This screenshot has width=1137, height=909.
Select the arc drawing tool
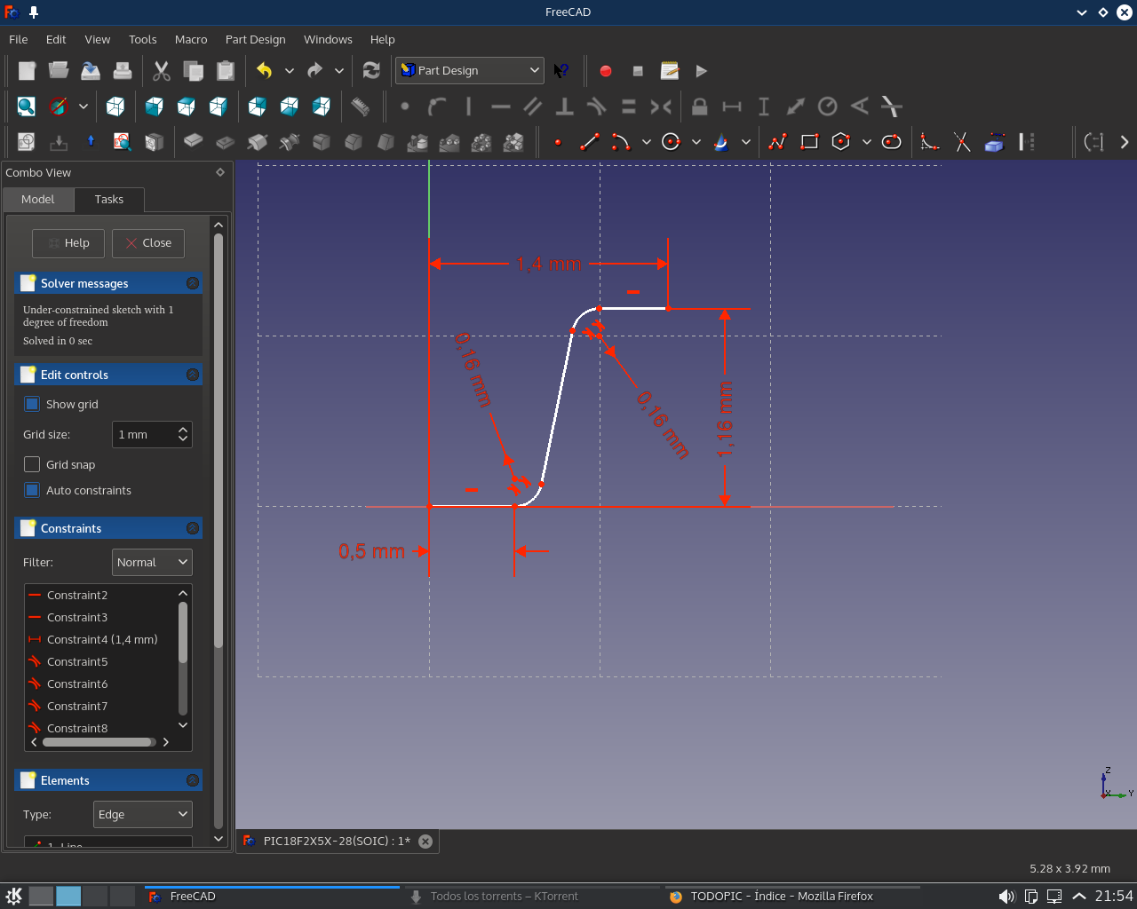(621, 142)
